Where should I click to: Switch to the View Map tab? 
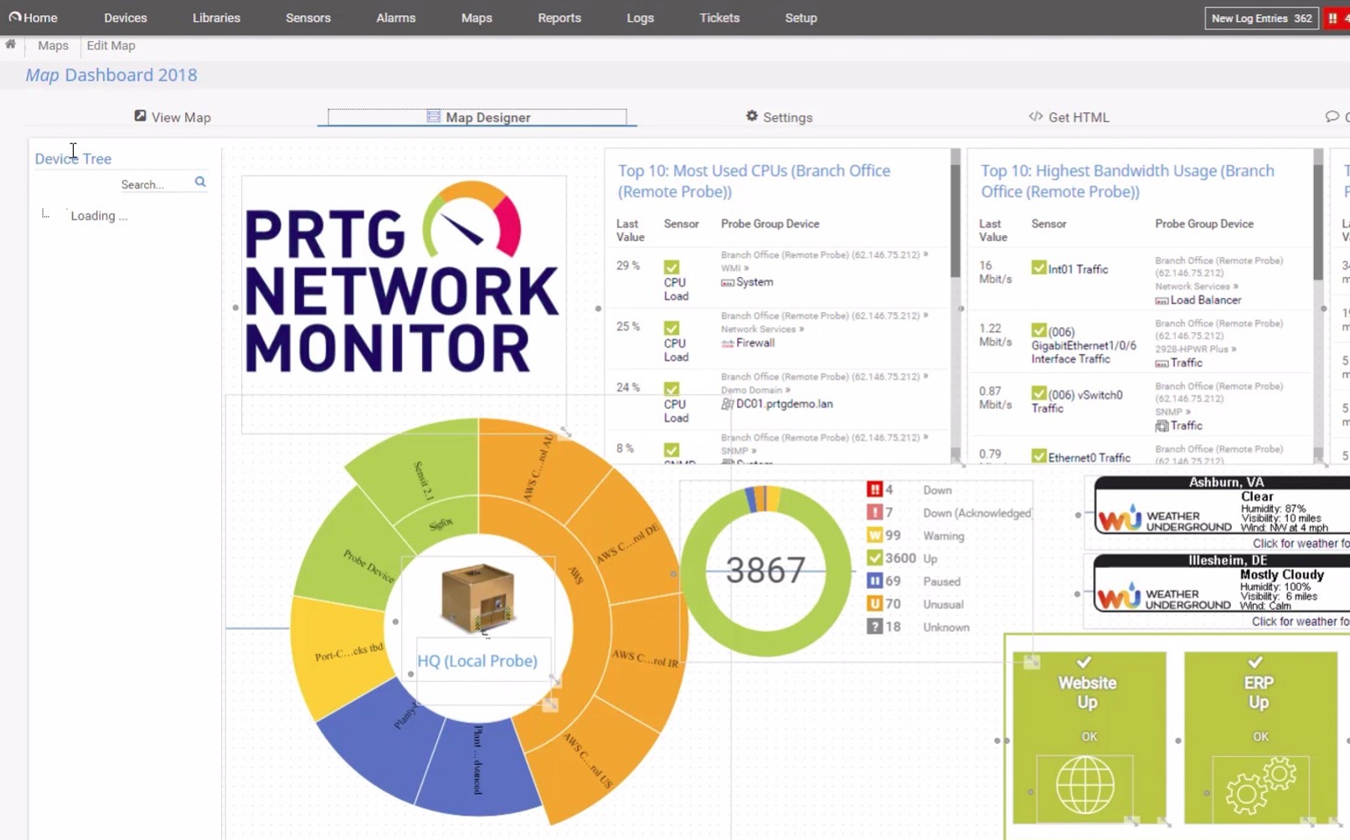(x=173, y=117)
